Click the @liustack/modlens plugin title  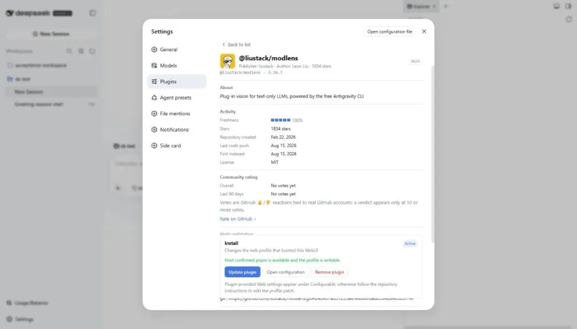pos(268,58)
